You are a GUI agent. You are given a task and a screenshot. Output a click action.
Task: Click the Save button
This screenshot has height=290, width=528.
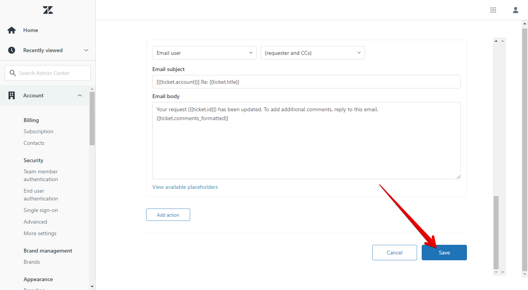[x=444, y=253]
